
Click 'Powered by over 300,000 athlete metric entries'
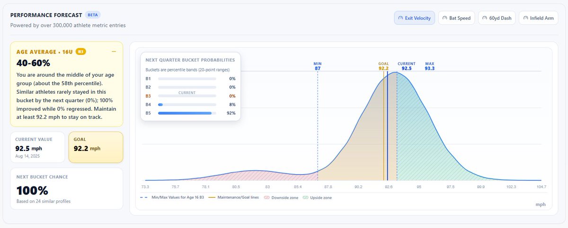point(68,25)
